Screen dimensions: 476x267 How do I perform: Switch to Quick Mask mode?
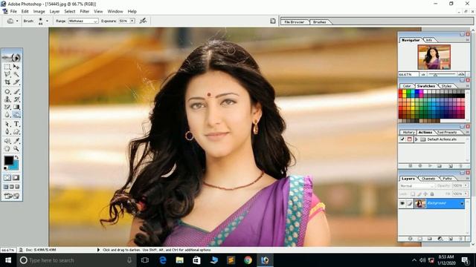click(x=16, y=178)
